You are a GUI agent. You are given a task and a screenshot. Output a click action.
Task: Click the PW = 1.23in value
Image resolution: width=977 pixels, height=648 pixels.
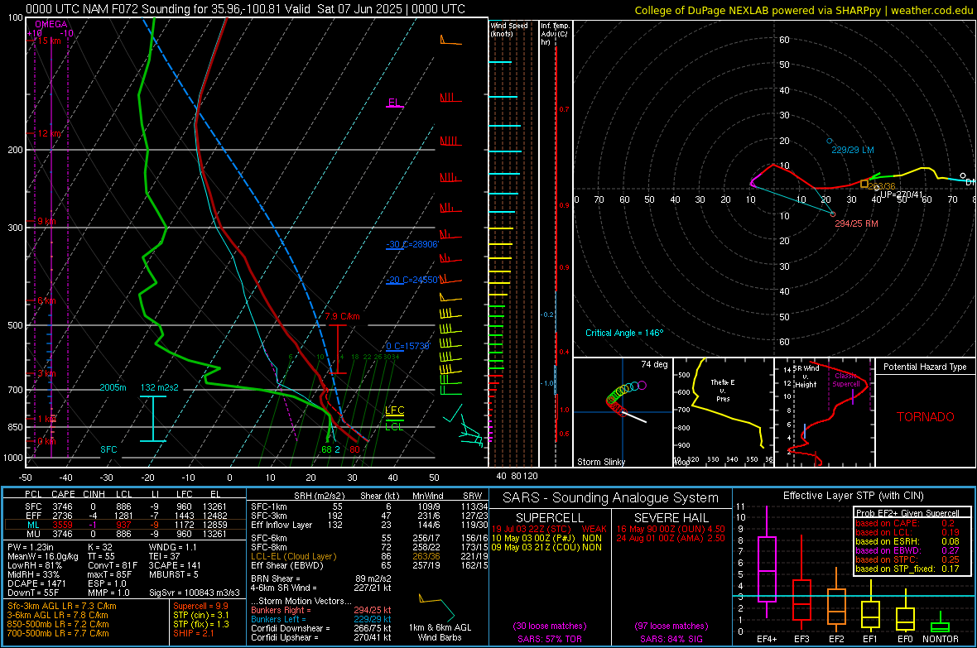click(31, 547)
